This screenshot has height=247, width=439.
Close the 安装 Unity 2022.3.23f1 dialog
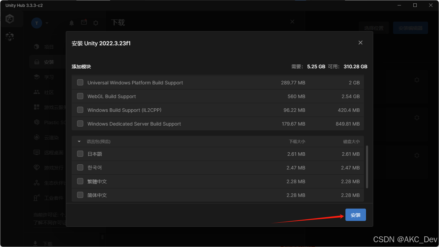point(360,43)
